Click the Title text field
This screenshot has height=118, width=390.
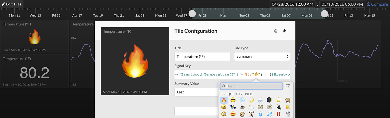[202, 57]
